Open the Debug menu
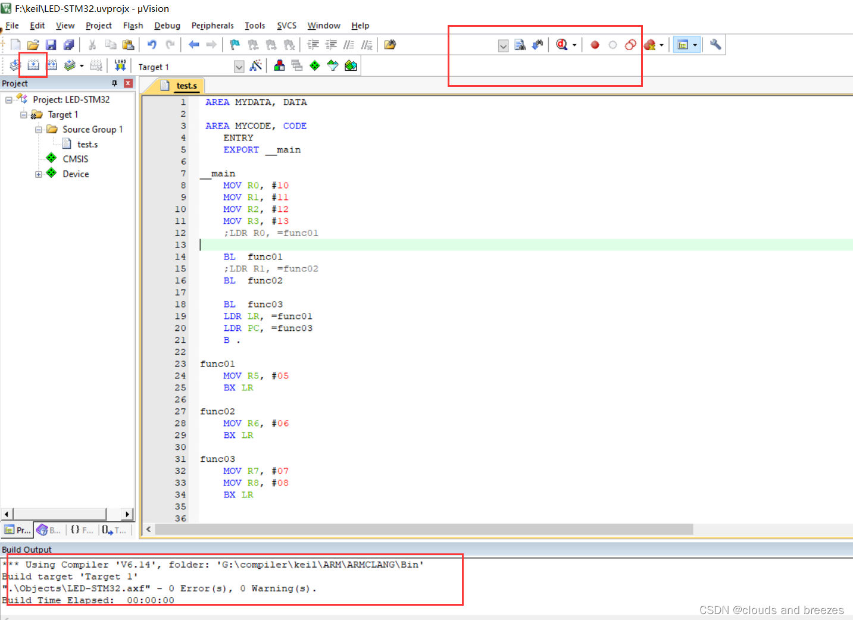Image resolution: width=853 pixels, height=620 pixels. point(167,26)
